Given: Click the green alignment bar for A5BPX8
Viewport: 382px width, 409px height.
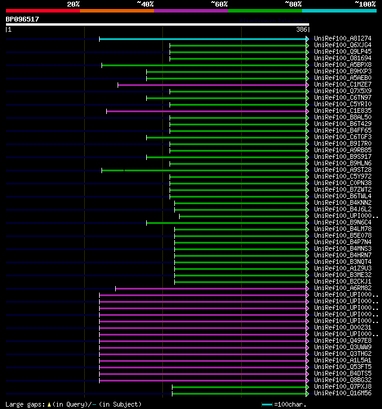Looking at the screenshot, I should pyautogui.click(x=204, y=66).
